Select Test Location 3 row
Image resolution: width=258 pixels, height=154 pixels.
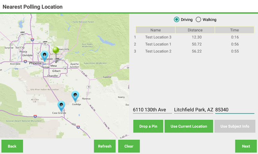tap(194, 37)
